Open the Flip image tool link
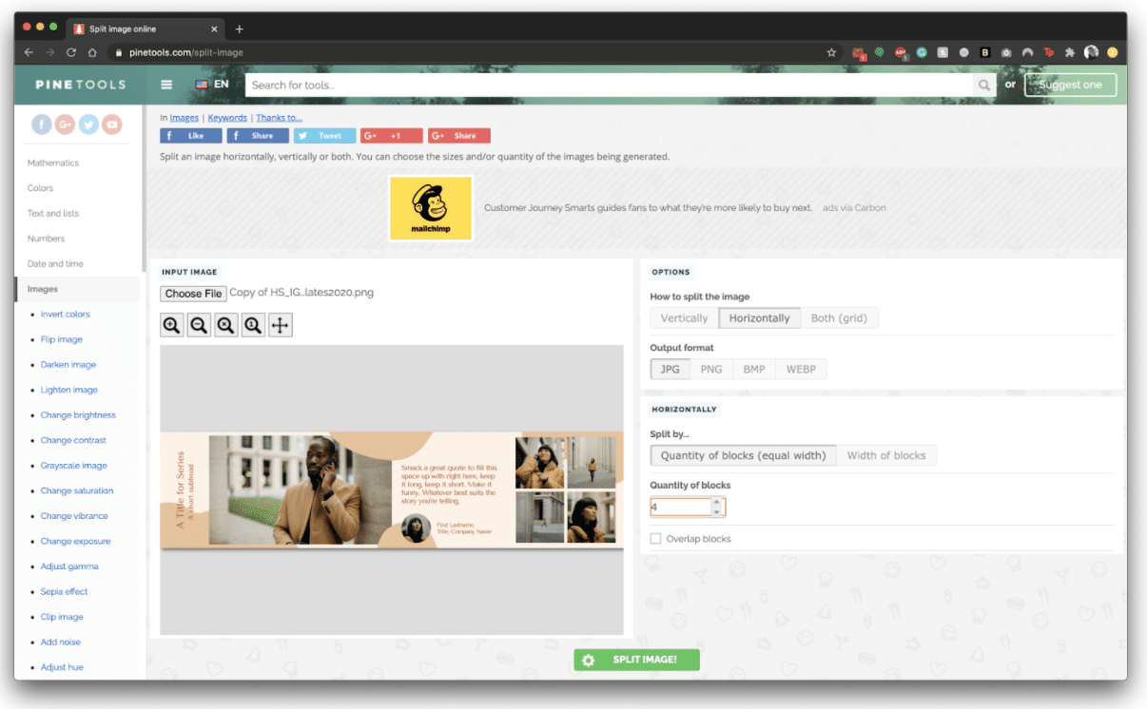Screen dimensions: 1147x709 coord(62,339)
